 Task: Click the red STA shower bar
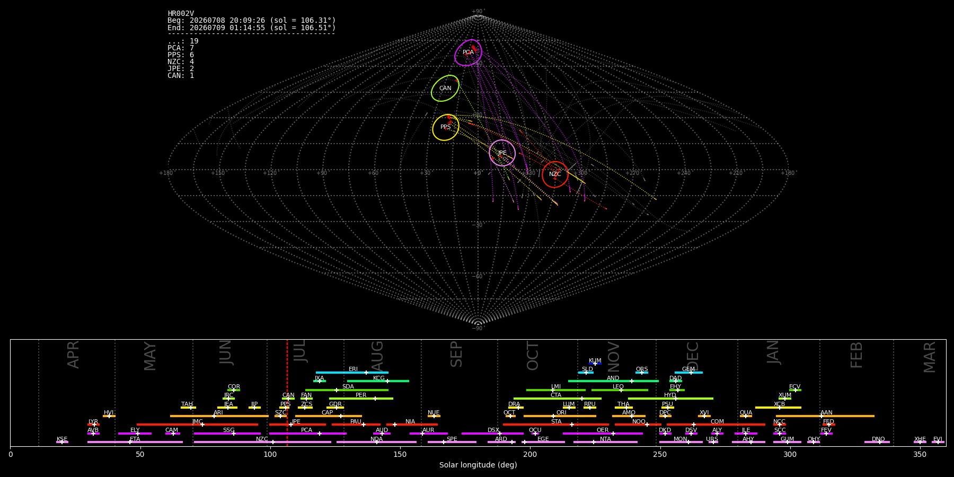click(x=556, y=425)
